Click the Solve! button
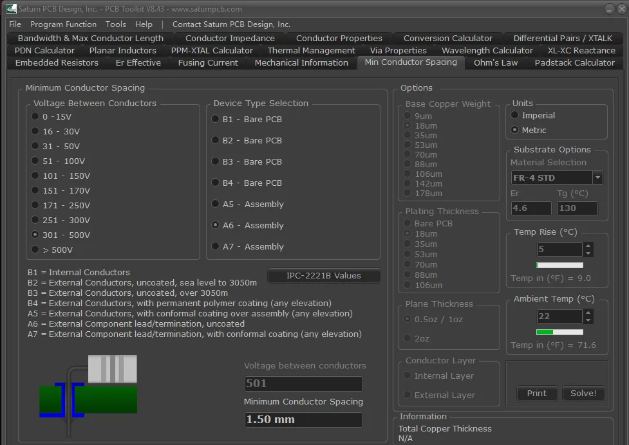The width and height of the screenshot is (629, 445). coord(583,394)
